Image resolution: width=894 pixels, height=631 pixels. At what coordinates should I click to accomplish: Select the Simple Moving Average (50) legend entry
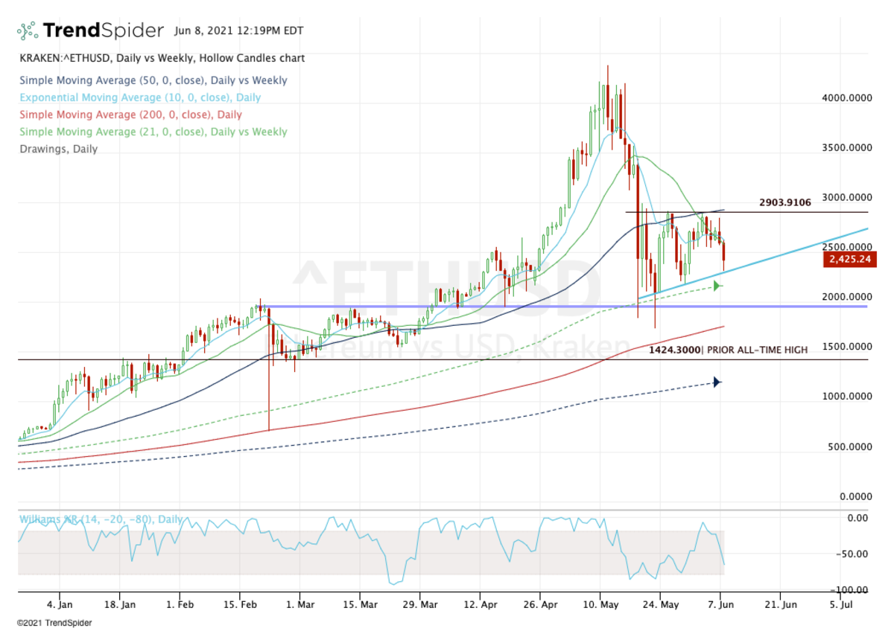click(x=153, y=80)
